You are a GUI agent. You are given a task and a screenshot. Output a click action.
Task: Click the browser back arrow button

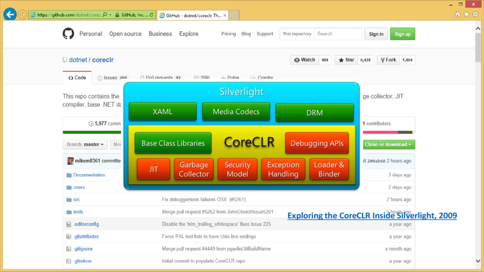(x=10, y=14)
